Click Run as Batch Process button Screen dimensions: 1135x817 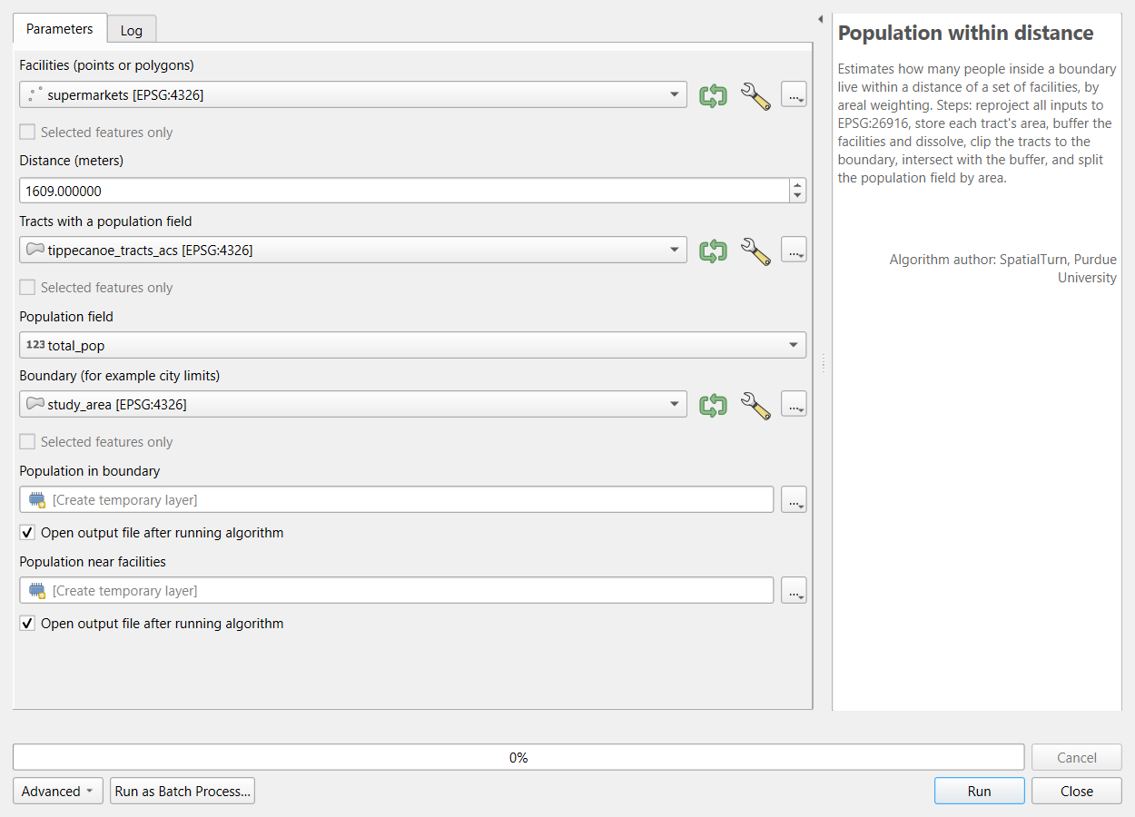tap(183, 791)
